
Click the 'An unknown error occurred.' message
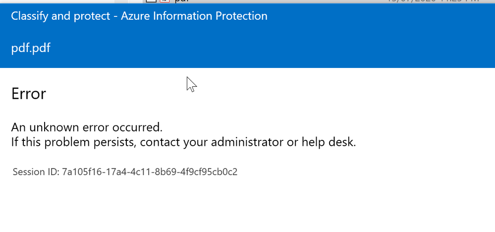[x=87, y=127]
